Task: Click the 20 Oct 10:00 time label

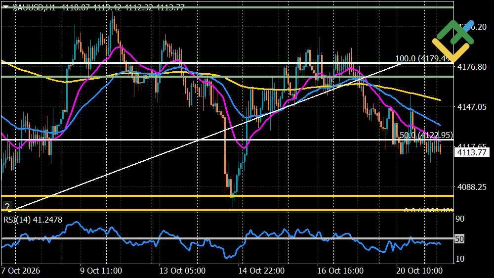Action: click(x=419, y=271)
